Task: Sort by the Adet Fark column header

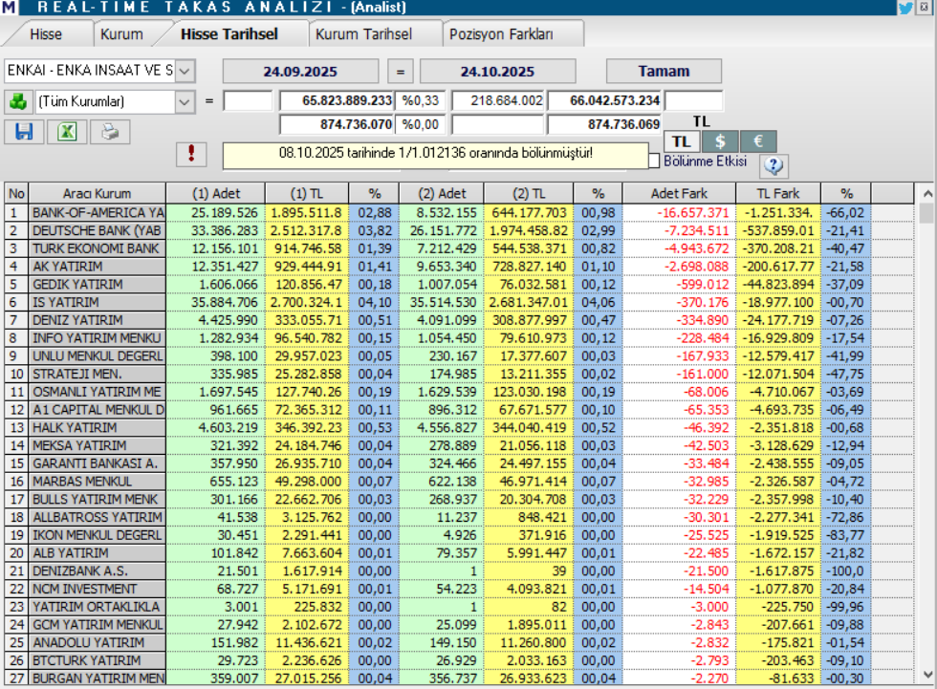Action: 679,193
